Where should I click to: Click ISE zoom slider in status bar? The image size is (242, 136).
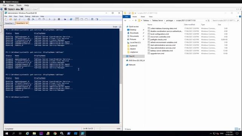pyautogui.click(x=100, y=128)
